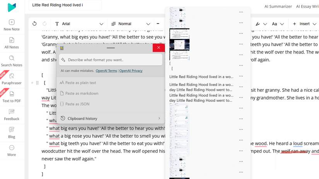Viewport: 319px width, 179px height.
Task: Click the Describe what format you want field
Action: [x=111, y=60]
